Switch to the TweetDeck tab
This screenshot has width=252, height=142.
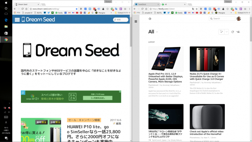pos(147,4)
